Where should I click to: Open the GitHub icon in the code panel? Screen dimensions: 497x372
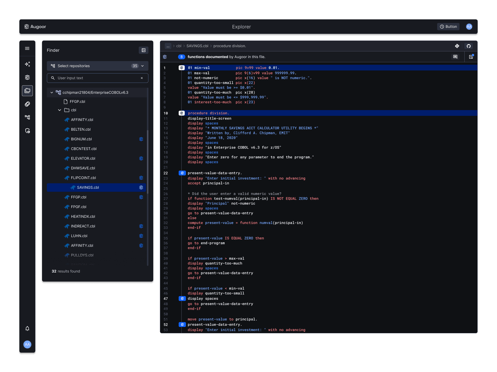pyautogui.click(x=469, y=46)
